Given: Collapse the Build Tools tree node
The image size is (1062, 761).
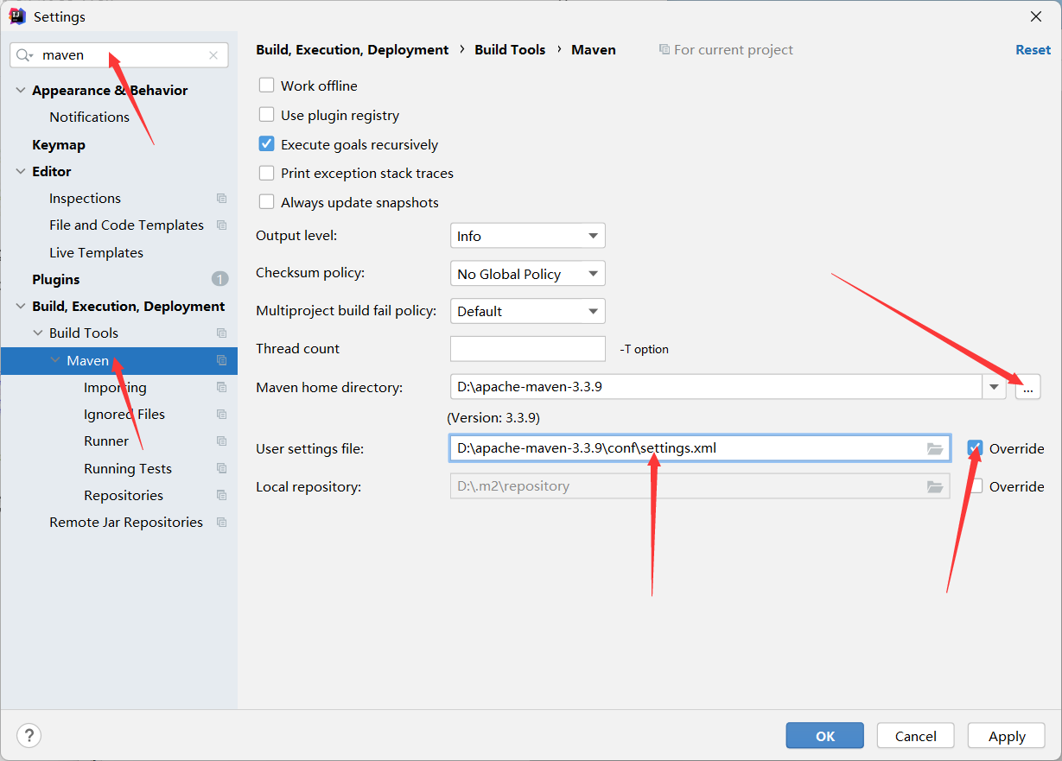Looking at the screenshot, I should coord(38,333).
